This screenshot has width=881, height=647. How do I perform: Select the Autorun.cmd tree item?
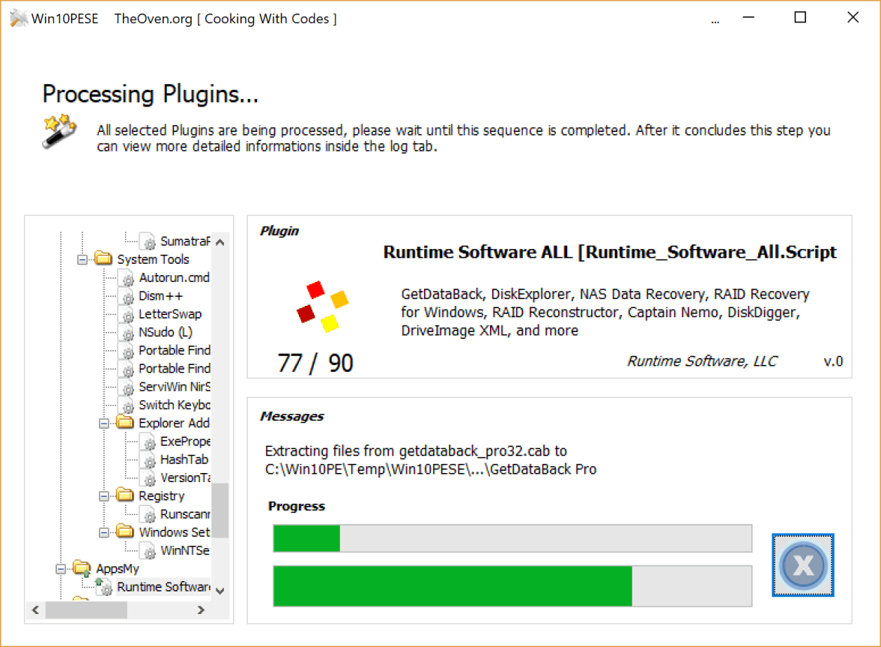[174, 277]
